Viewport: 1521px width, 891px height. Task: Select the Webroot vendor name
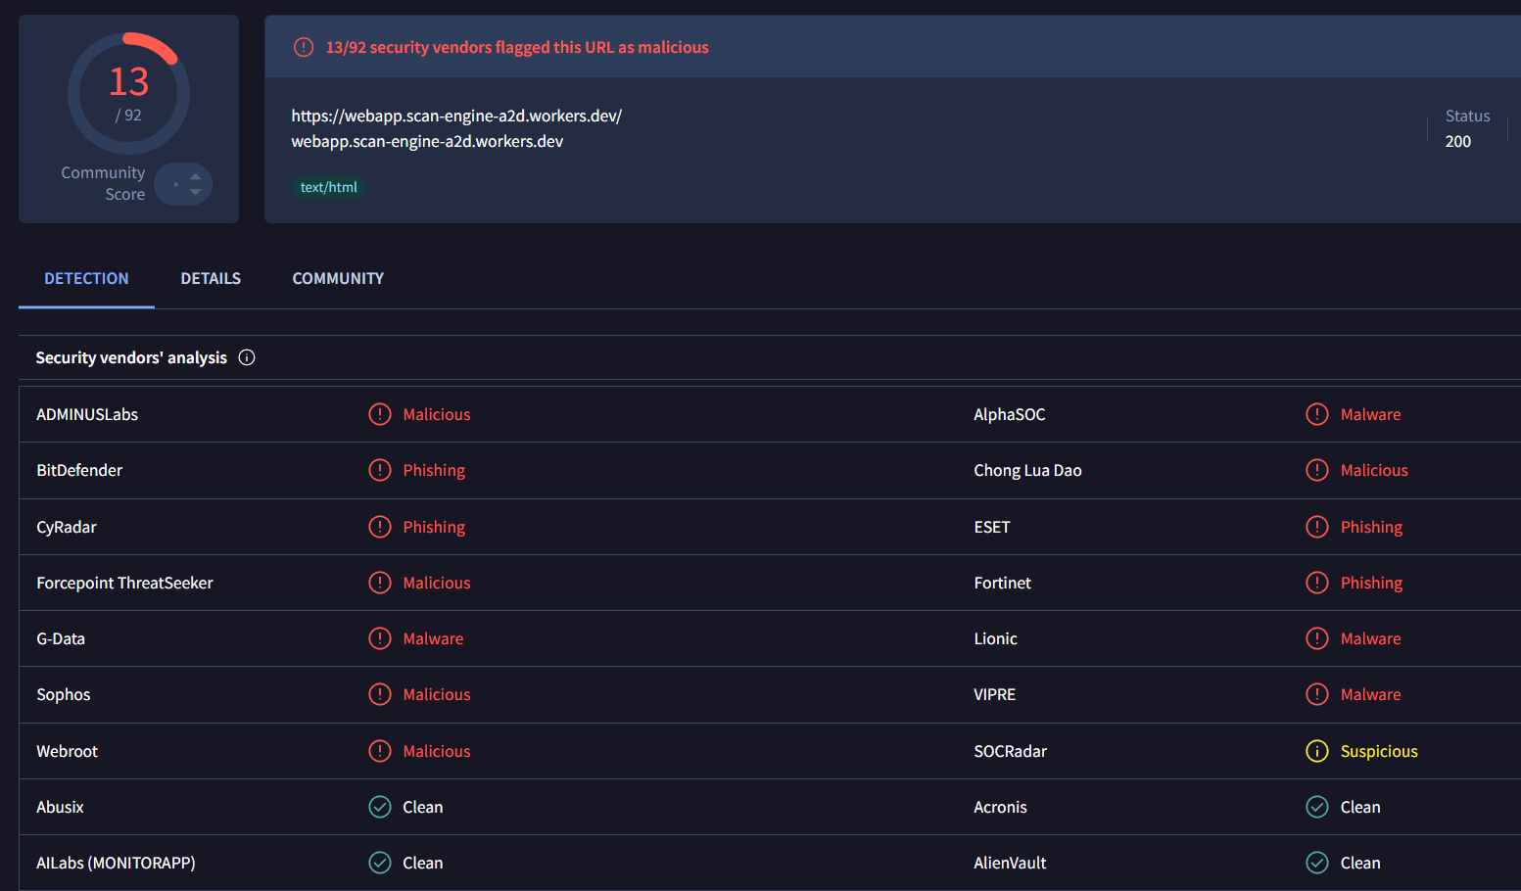coord(68,751)
